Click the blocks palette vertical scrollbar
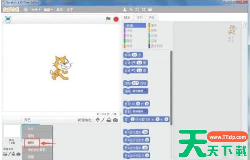250x160 pixels. pos(171,88)
